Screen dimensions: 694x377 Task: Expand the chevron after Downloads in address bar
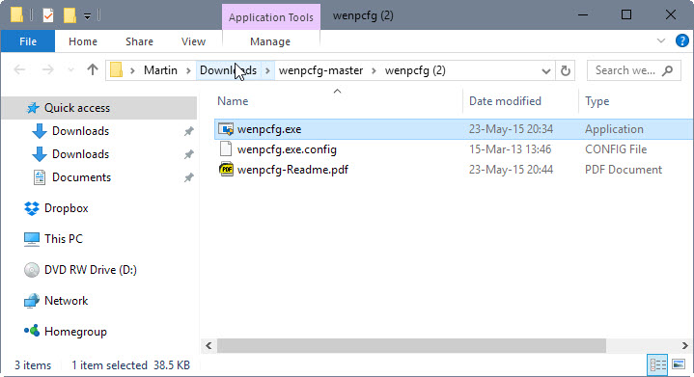pos(267,70)
